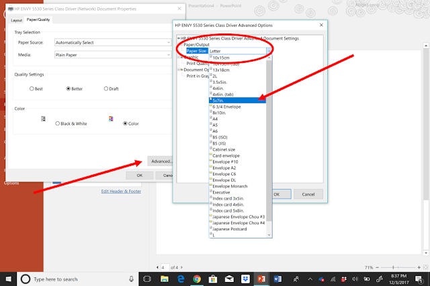Click Cancel in Advanced Options dialog
430x286 pixels.
pyautogui.click(x=308, y=194)
